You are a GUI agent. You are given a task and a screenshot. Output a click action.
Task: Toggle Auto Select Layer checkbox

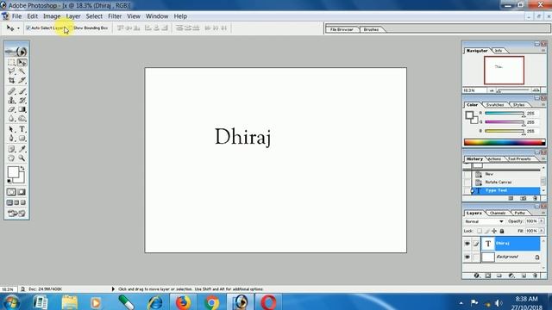coord(28,28)
